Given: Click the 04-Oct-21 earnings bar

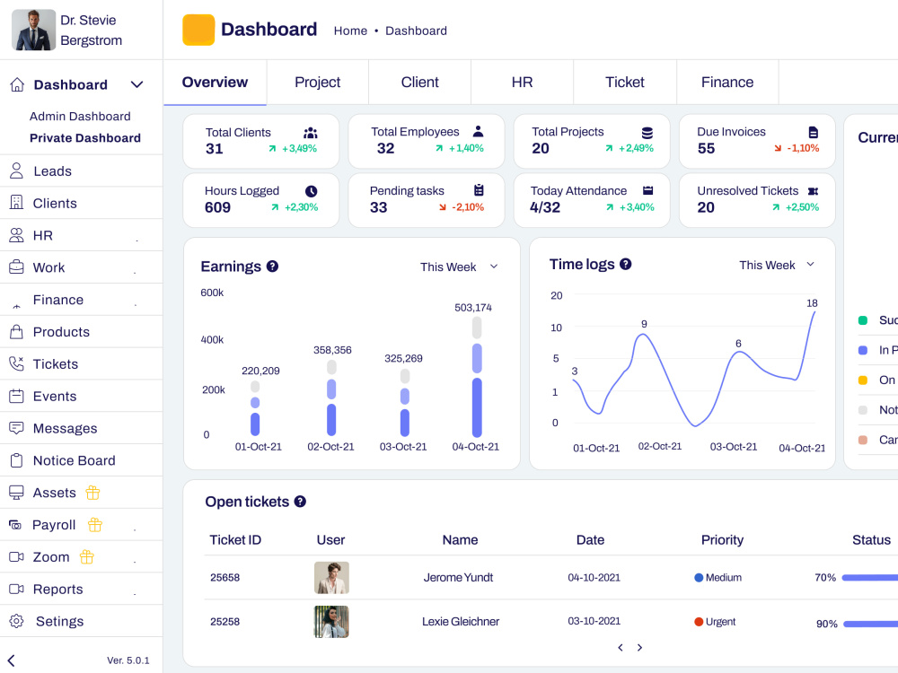Looking at the screenshot, I should point(477,377).
